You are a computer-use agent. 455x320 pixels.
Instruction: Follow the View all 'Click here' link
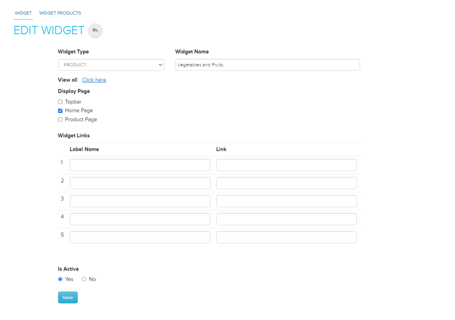tap(94, 80)
